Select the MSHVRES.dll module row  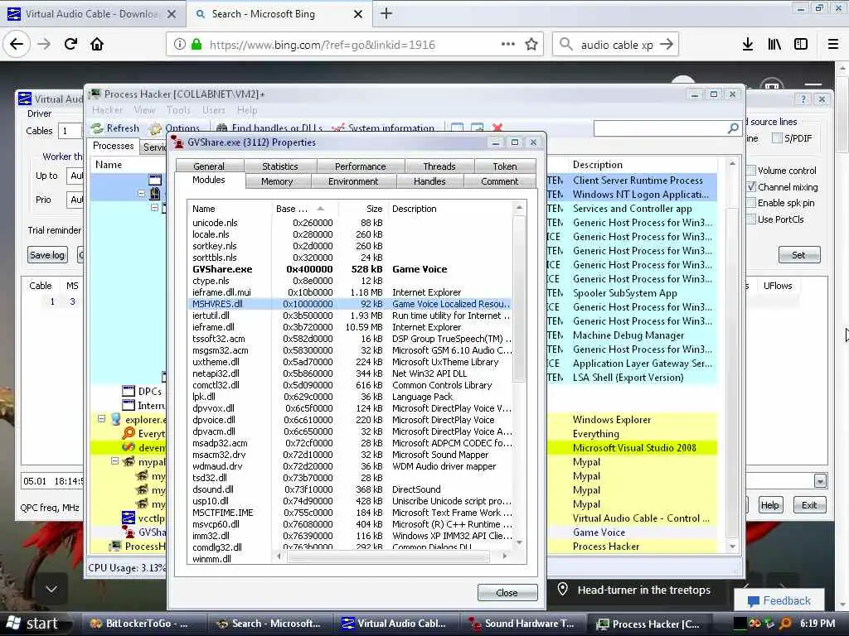tap(350, 304)
